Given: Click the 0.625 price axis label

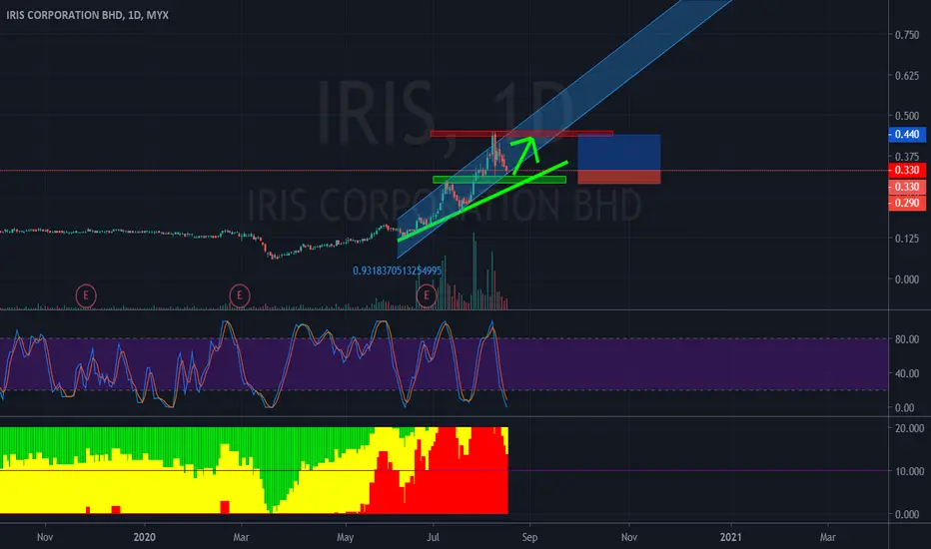Looking at the screenshot, I should [x=907, y=76].
